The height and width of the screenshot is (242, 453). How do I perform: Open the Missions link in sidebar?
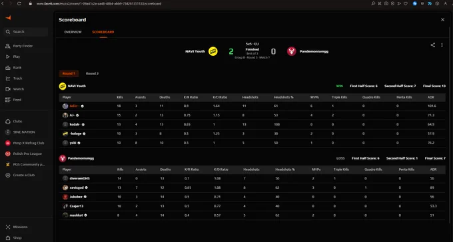pyautogui.click(x=20, y=227)
